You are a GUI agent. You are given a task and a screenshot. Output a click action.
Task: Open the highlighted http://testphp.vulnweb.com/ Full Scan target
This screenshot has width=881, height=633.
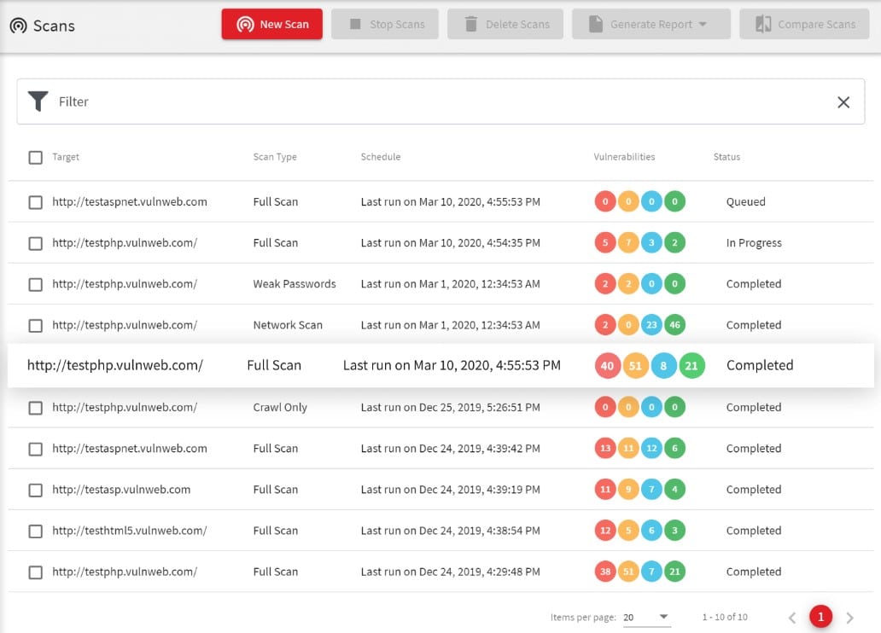[115, 365]
